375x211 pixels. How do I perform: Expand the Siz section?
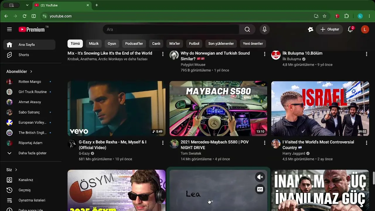point(12,170)
